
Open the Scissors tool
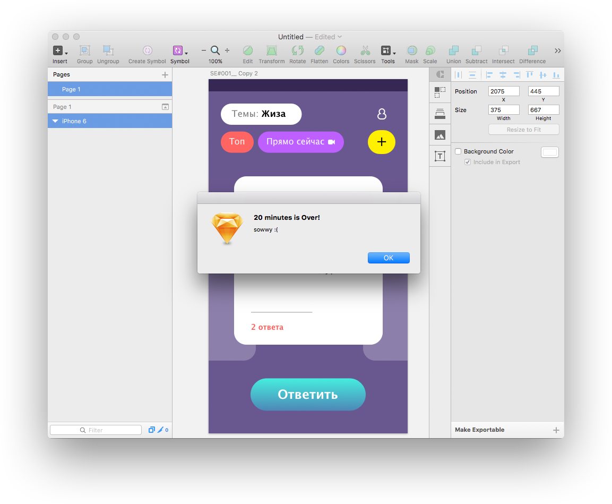click(x=365, y=50)
